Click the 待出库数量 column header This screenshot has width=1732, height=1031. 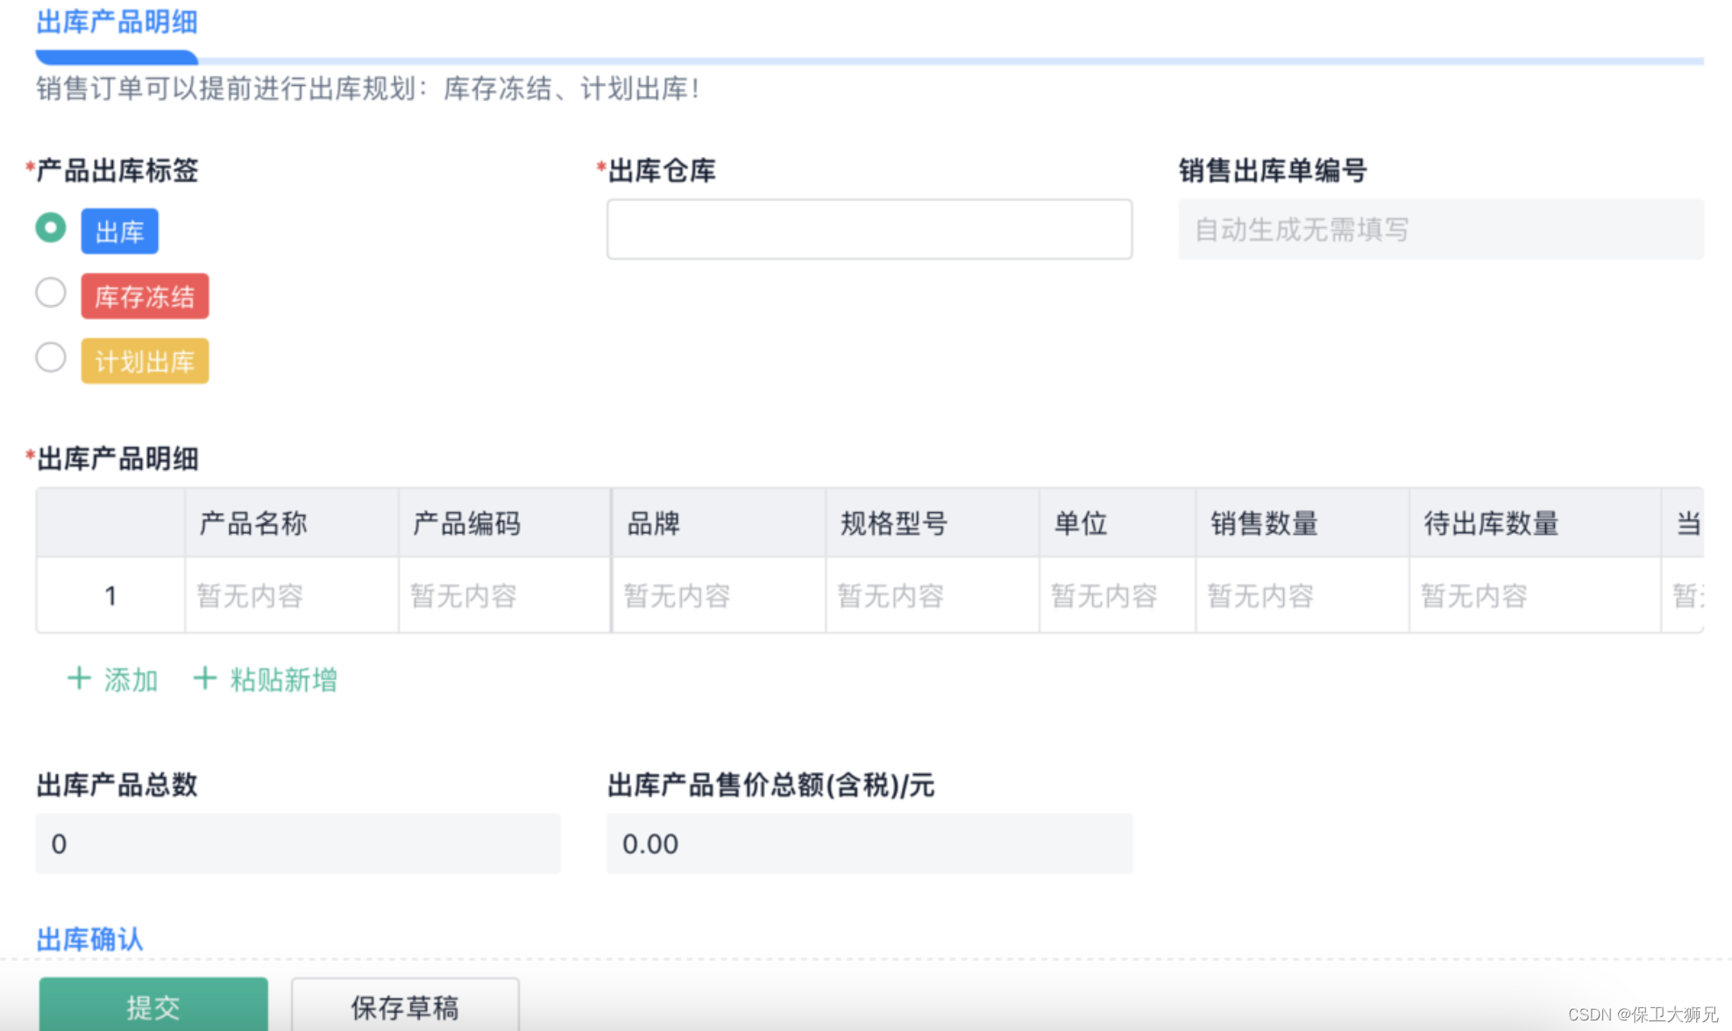pos(1491,523)
